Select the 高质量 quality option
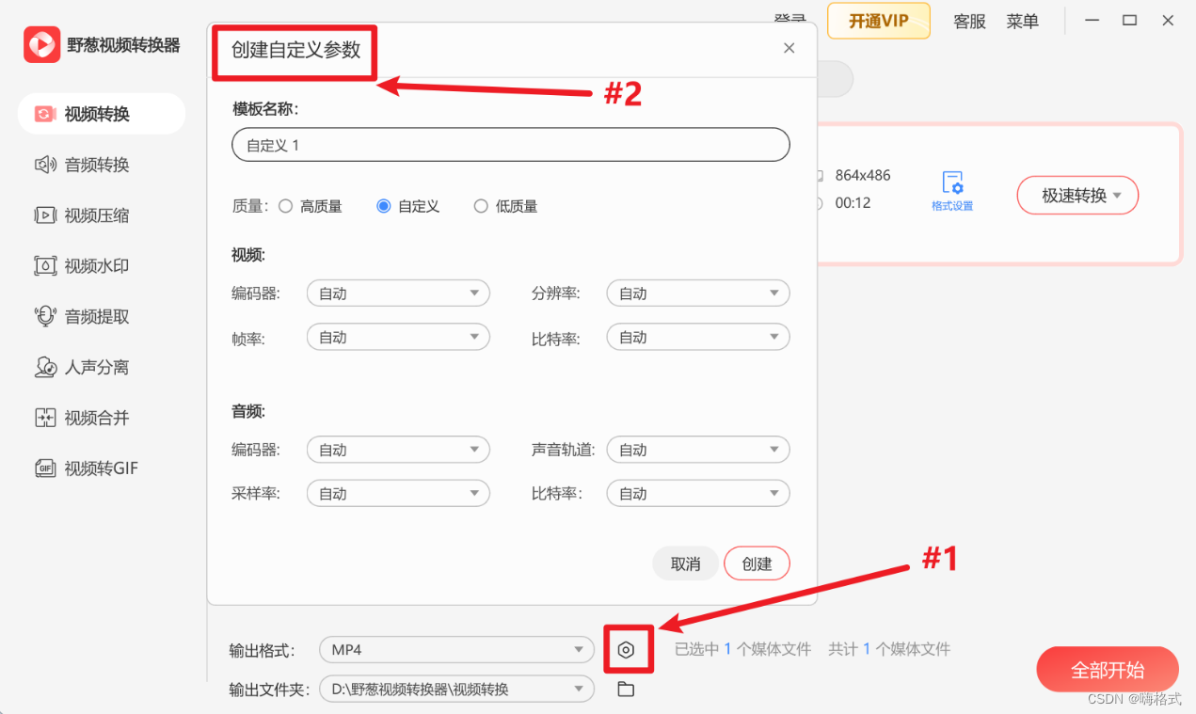This screenshot has width=1196, height=714. [x=311, y=206]
